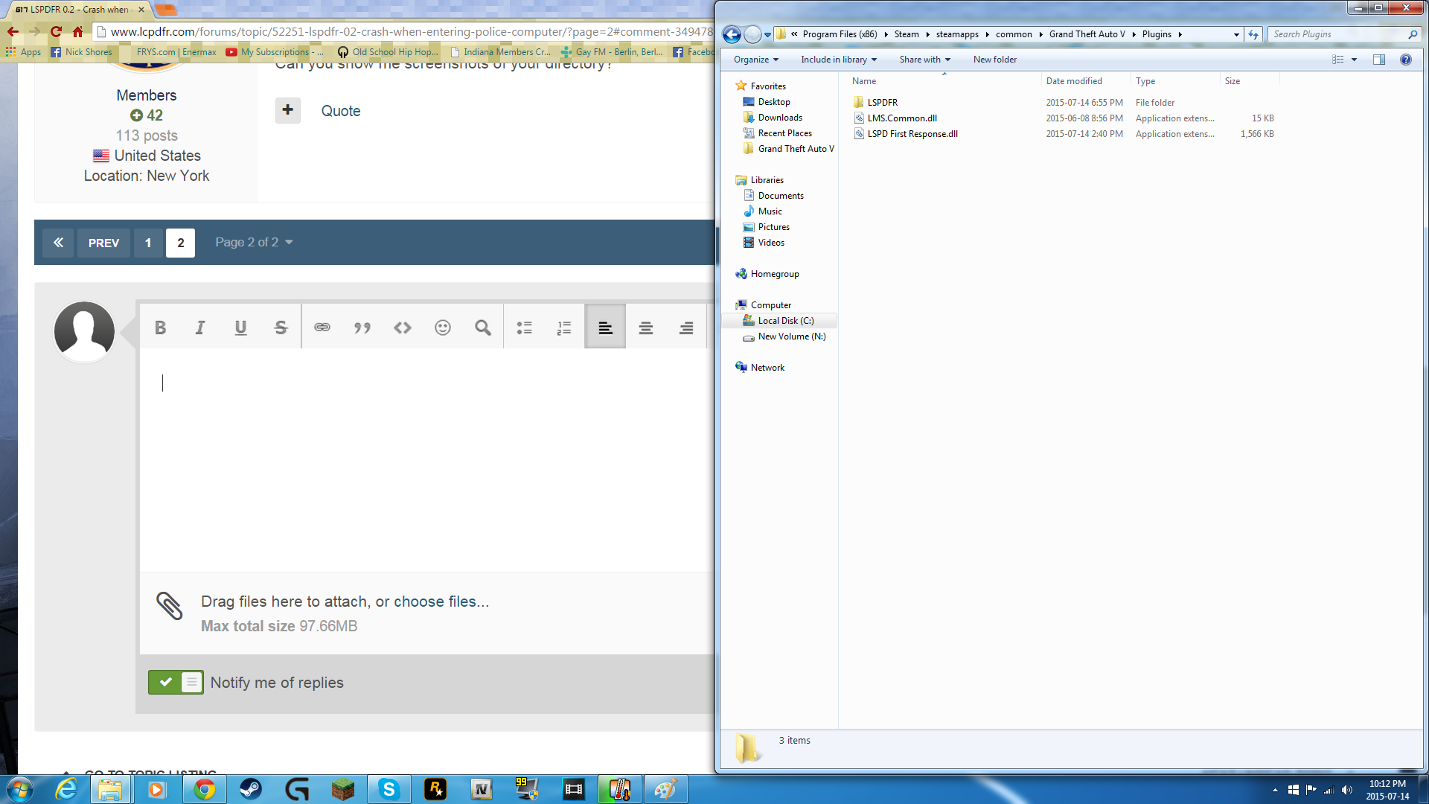Click the italic formatting icon
This screenshot has width=1429, height=804.
pos(200,328)
